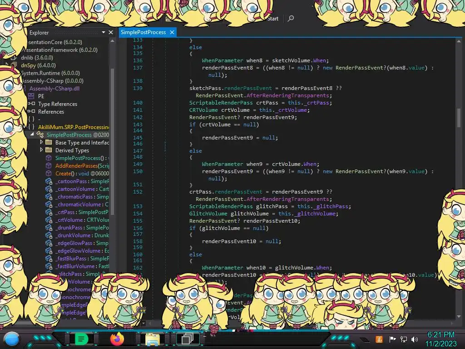The image size is (465, 349).
Task: Click the stacked windows taskbar icon
Action: [x=188, y=339]
